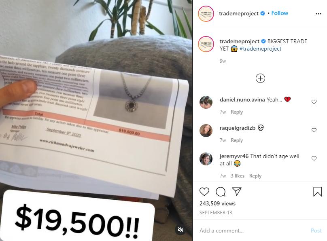Image resolution: width=327 pixels, height=241 pixels.
Task: Open the three-dots more options menu
Action: pos(319,14)
